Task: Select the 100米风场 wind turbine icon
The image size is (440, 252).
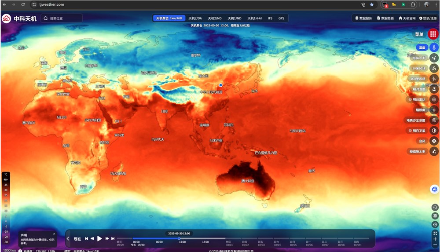Action: pyautogui.click(x=434, y=79)
